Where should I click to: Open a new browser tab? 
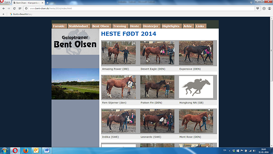point(47,3)
